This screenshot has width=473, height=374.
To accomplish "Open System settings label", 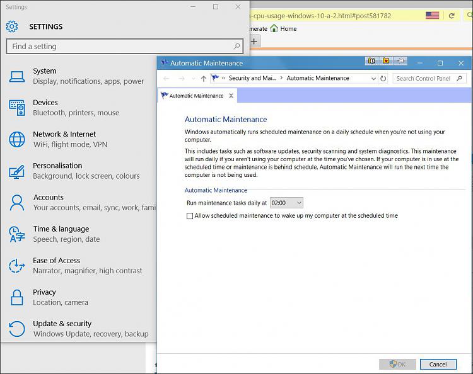I will tap(45, 71).
